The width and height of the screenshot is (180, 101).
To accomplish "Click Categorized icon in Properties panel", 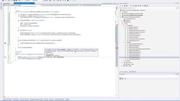I will pyautogui.click(x=120, y=79).
